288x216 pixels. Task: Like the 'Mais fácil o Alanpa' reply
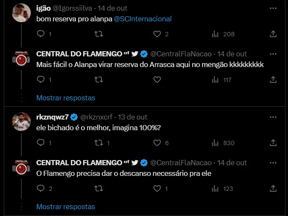click(157, 79)
